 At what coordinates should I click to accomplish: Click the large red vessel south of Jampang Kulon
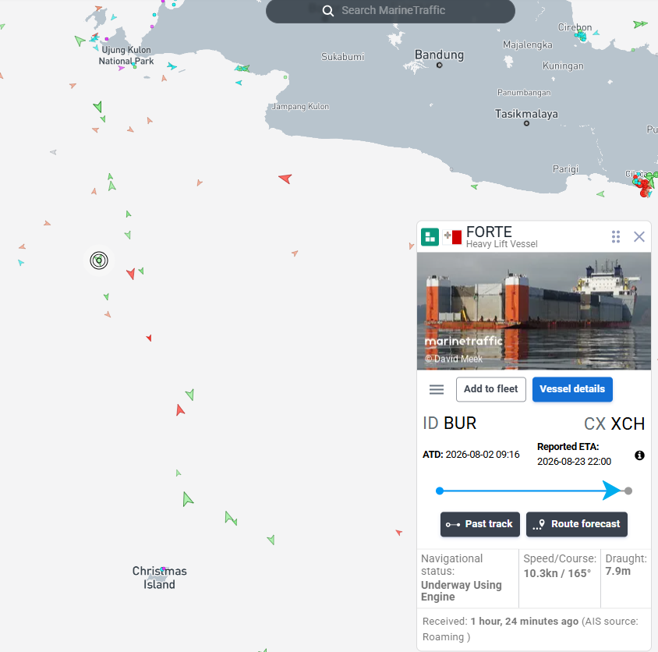[285, 179]
